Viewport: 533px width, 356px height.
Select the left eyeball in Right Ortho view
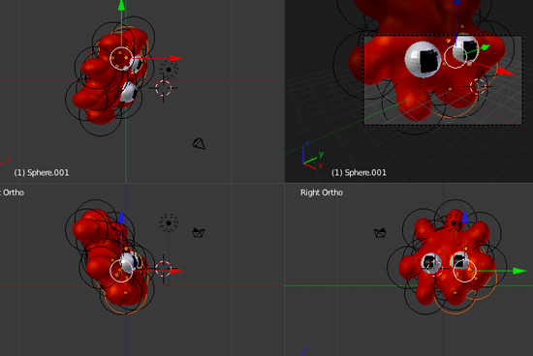[x=431, y=263]
